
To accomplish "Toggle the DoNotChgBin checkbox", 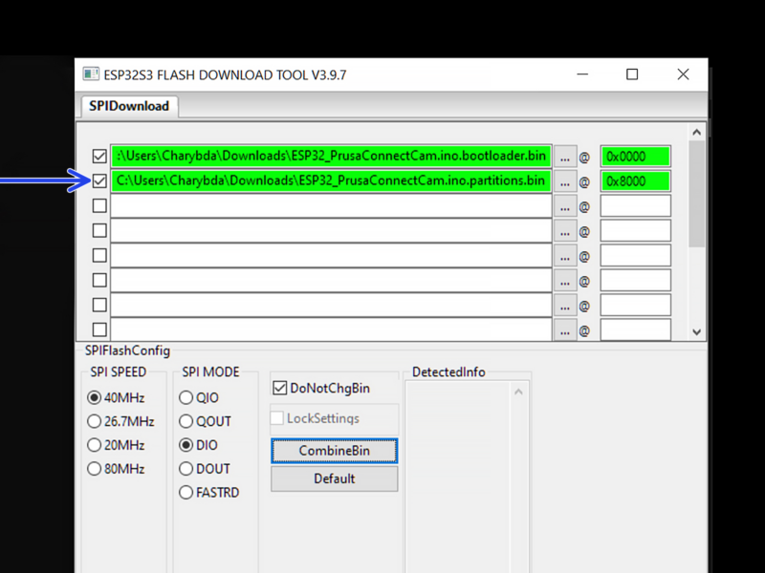I will point(280,388).
